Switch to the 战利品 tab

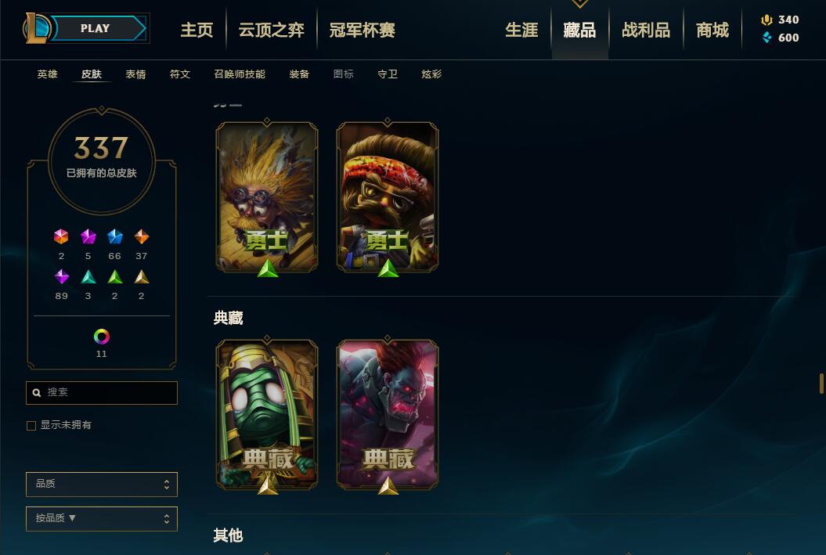[x=646, y=30]
